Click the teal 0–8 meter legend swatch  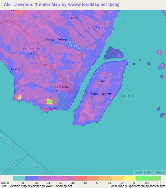click(19, 178)
